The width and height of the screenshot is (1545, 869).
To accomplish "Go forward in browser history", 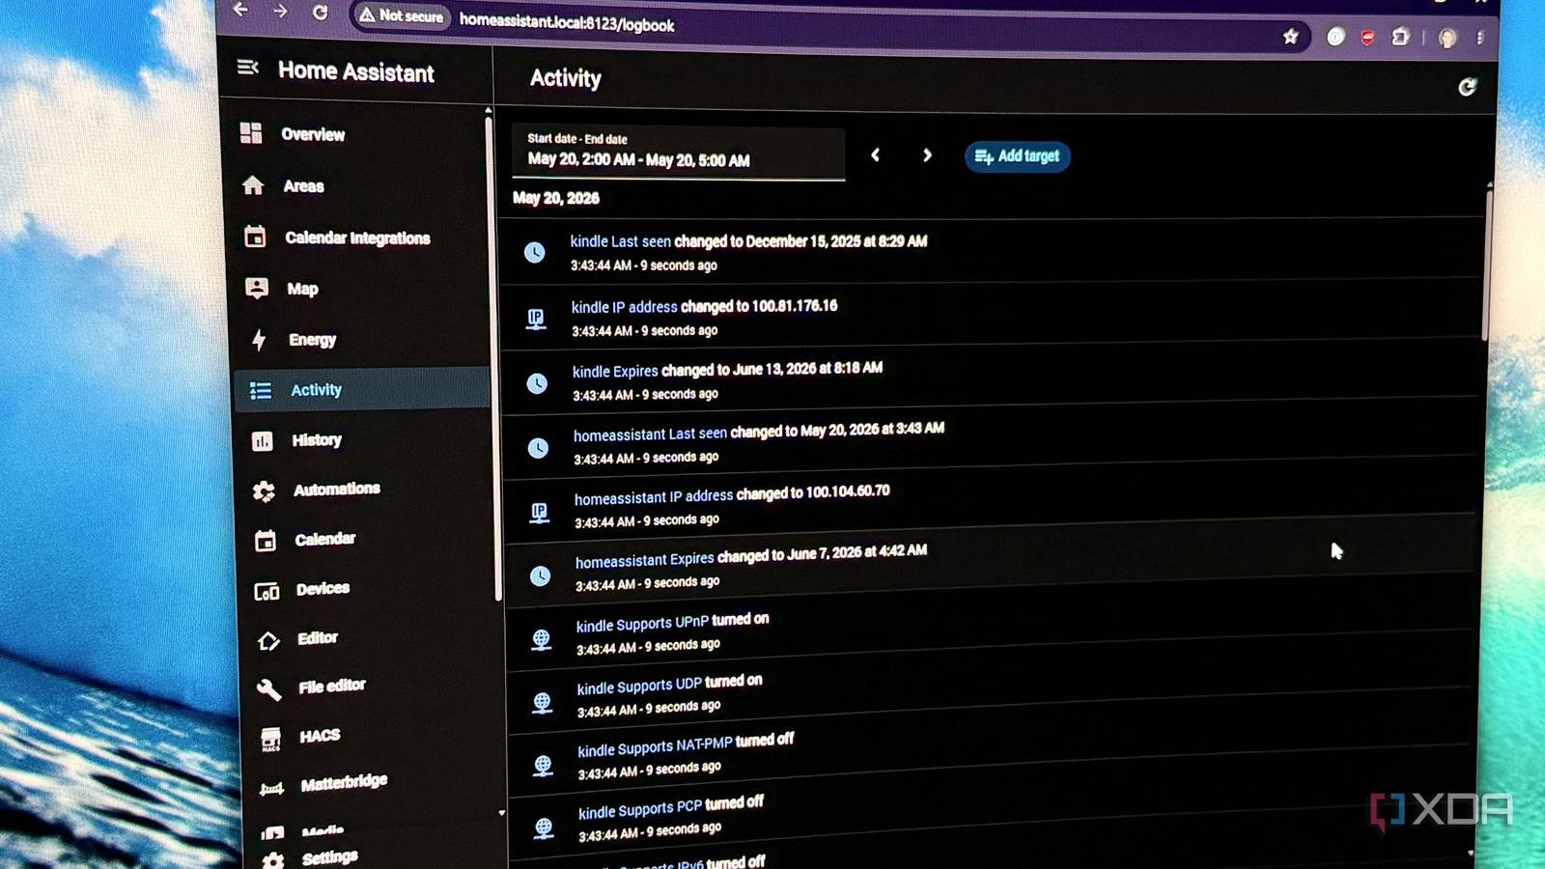I will click(x=281, y=11).
